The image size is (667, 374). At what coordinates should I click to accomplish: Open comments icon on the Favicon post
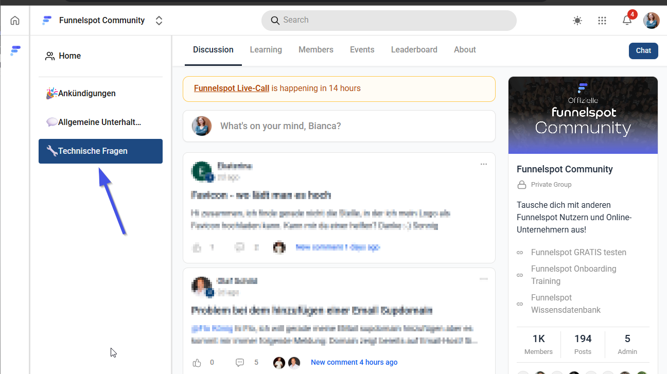point(239,247)
